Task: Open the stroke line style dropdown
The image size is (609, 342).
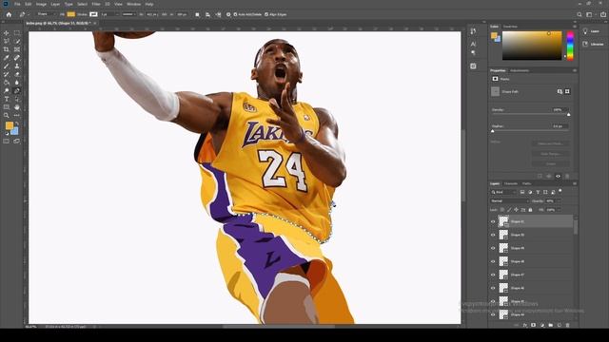Action: point(129,14)
